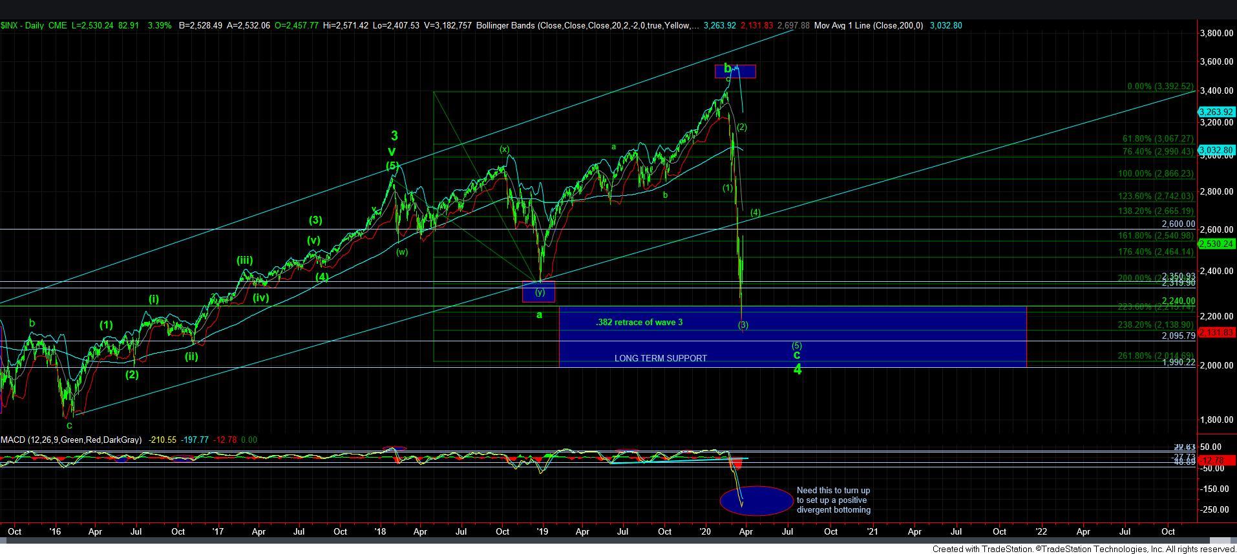Select the 2,600.00 horizontal line label
1237x554 pixels.
pyautogui.click(x=1178, y=224)
